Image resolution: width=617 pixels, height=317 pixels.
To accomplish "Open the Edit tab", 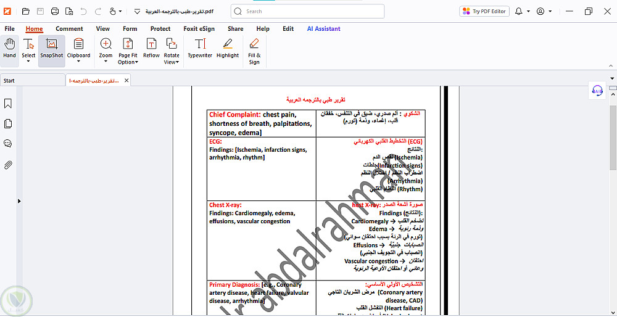I will 288,29.
